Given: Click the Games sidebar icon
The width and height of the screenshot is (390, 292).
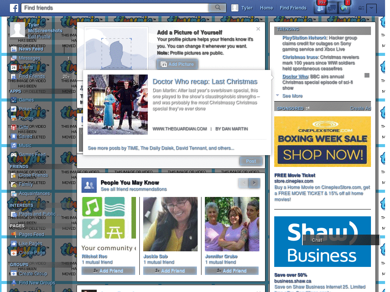Looking at the screenshot, I should pos(14,100).
